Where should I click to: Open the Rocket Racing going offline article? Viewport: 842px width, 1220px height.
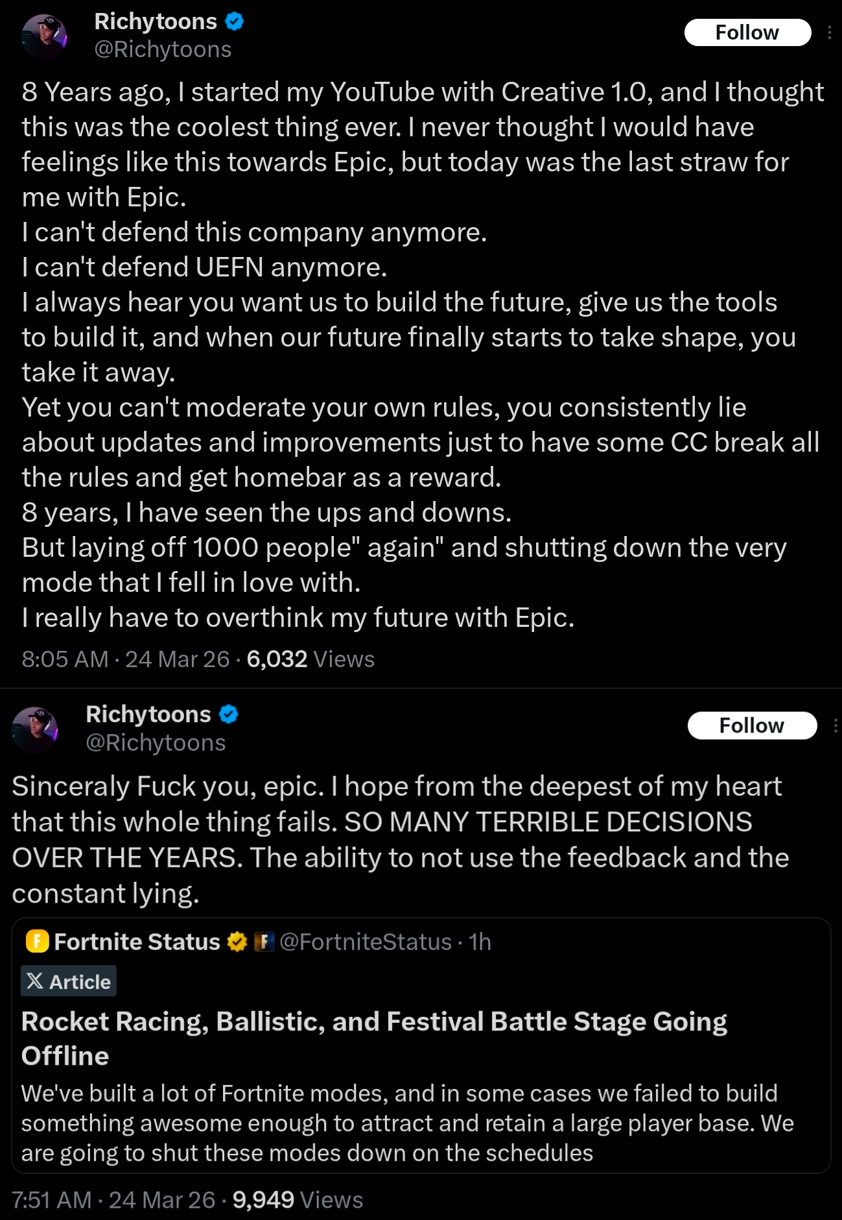coord(374,1038)
